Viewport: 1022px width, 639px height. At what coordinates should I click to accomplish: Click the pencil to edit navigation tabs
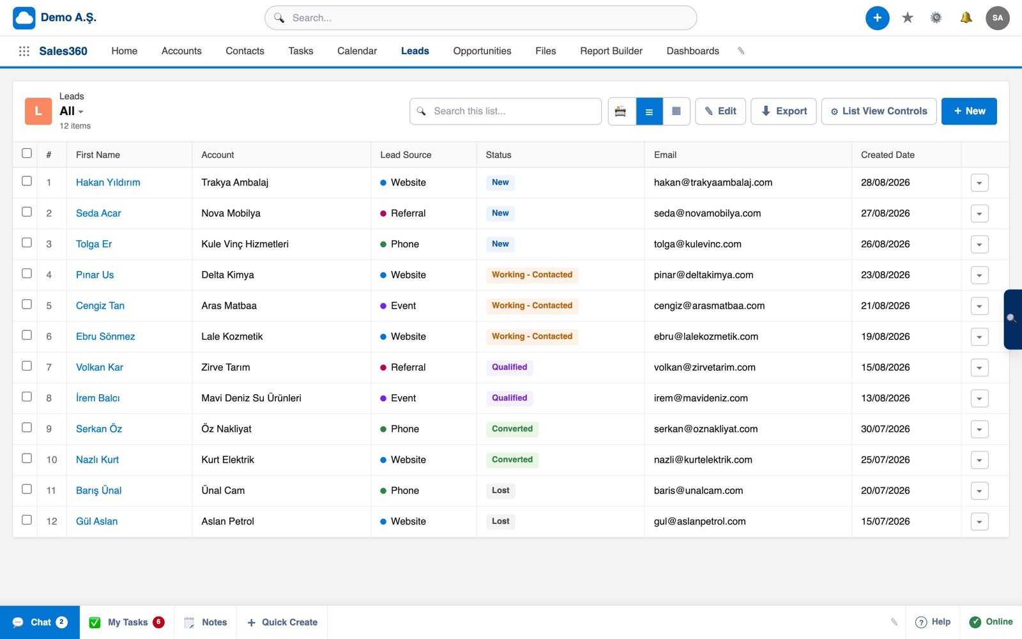[741, 51]
